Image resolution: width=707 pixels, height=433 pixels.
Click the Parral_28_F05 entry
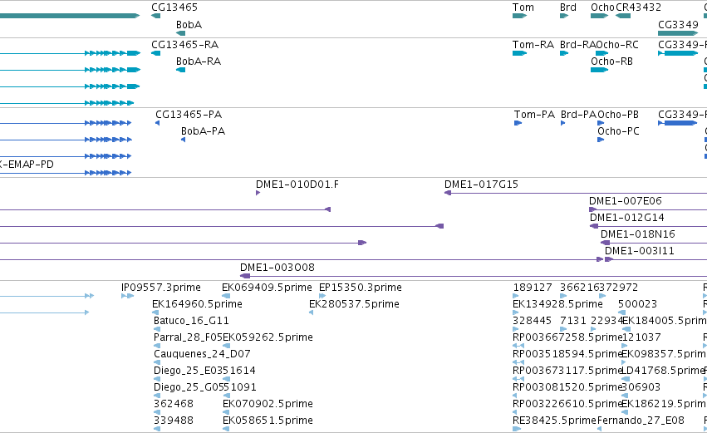tap(188, 337)
